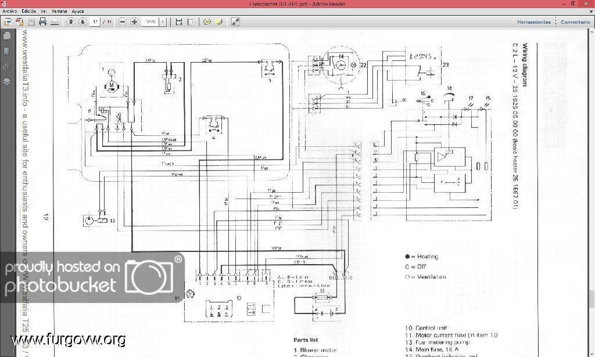
Task: Select the highlight text tool
Action: (x=218, y=22)
